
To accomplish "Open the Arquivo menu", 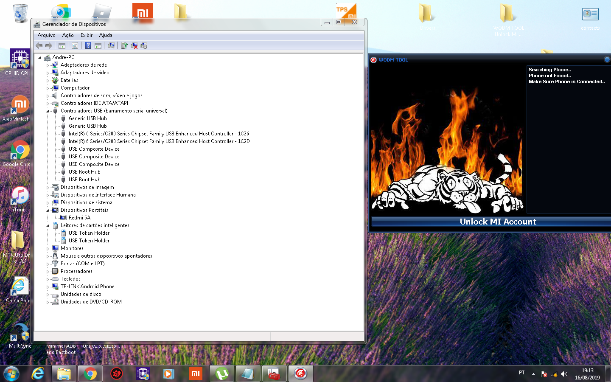I will pos(46,35).
